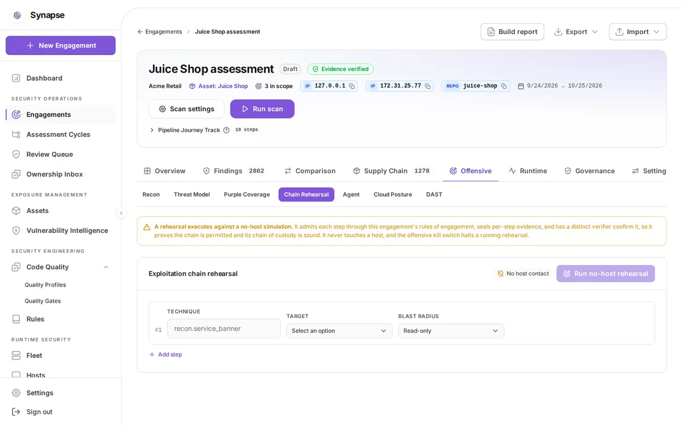Screen dimensions: 682x426
Task: Collapse the sidebar with the chevron handle
Action: coord(121,213)
